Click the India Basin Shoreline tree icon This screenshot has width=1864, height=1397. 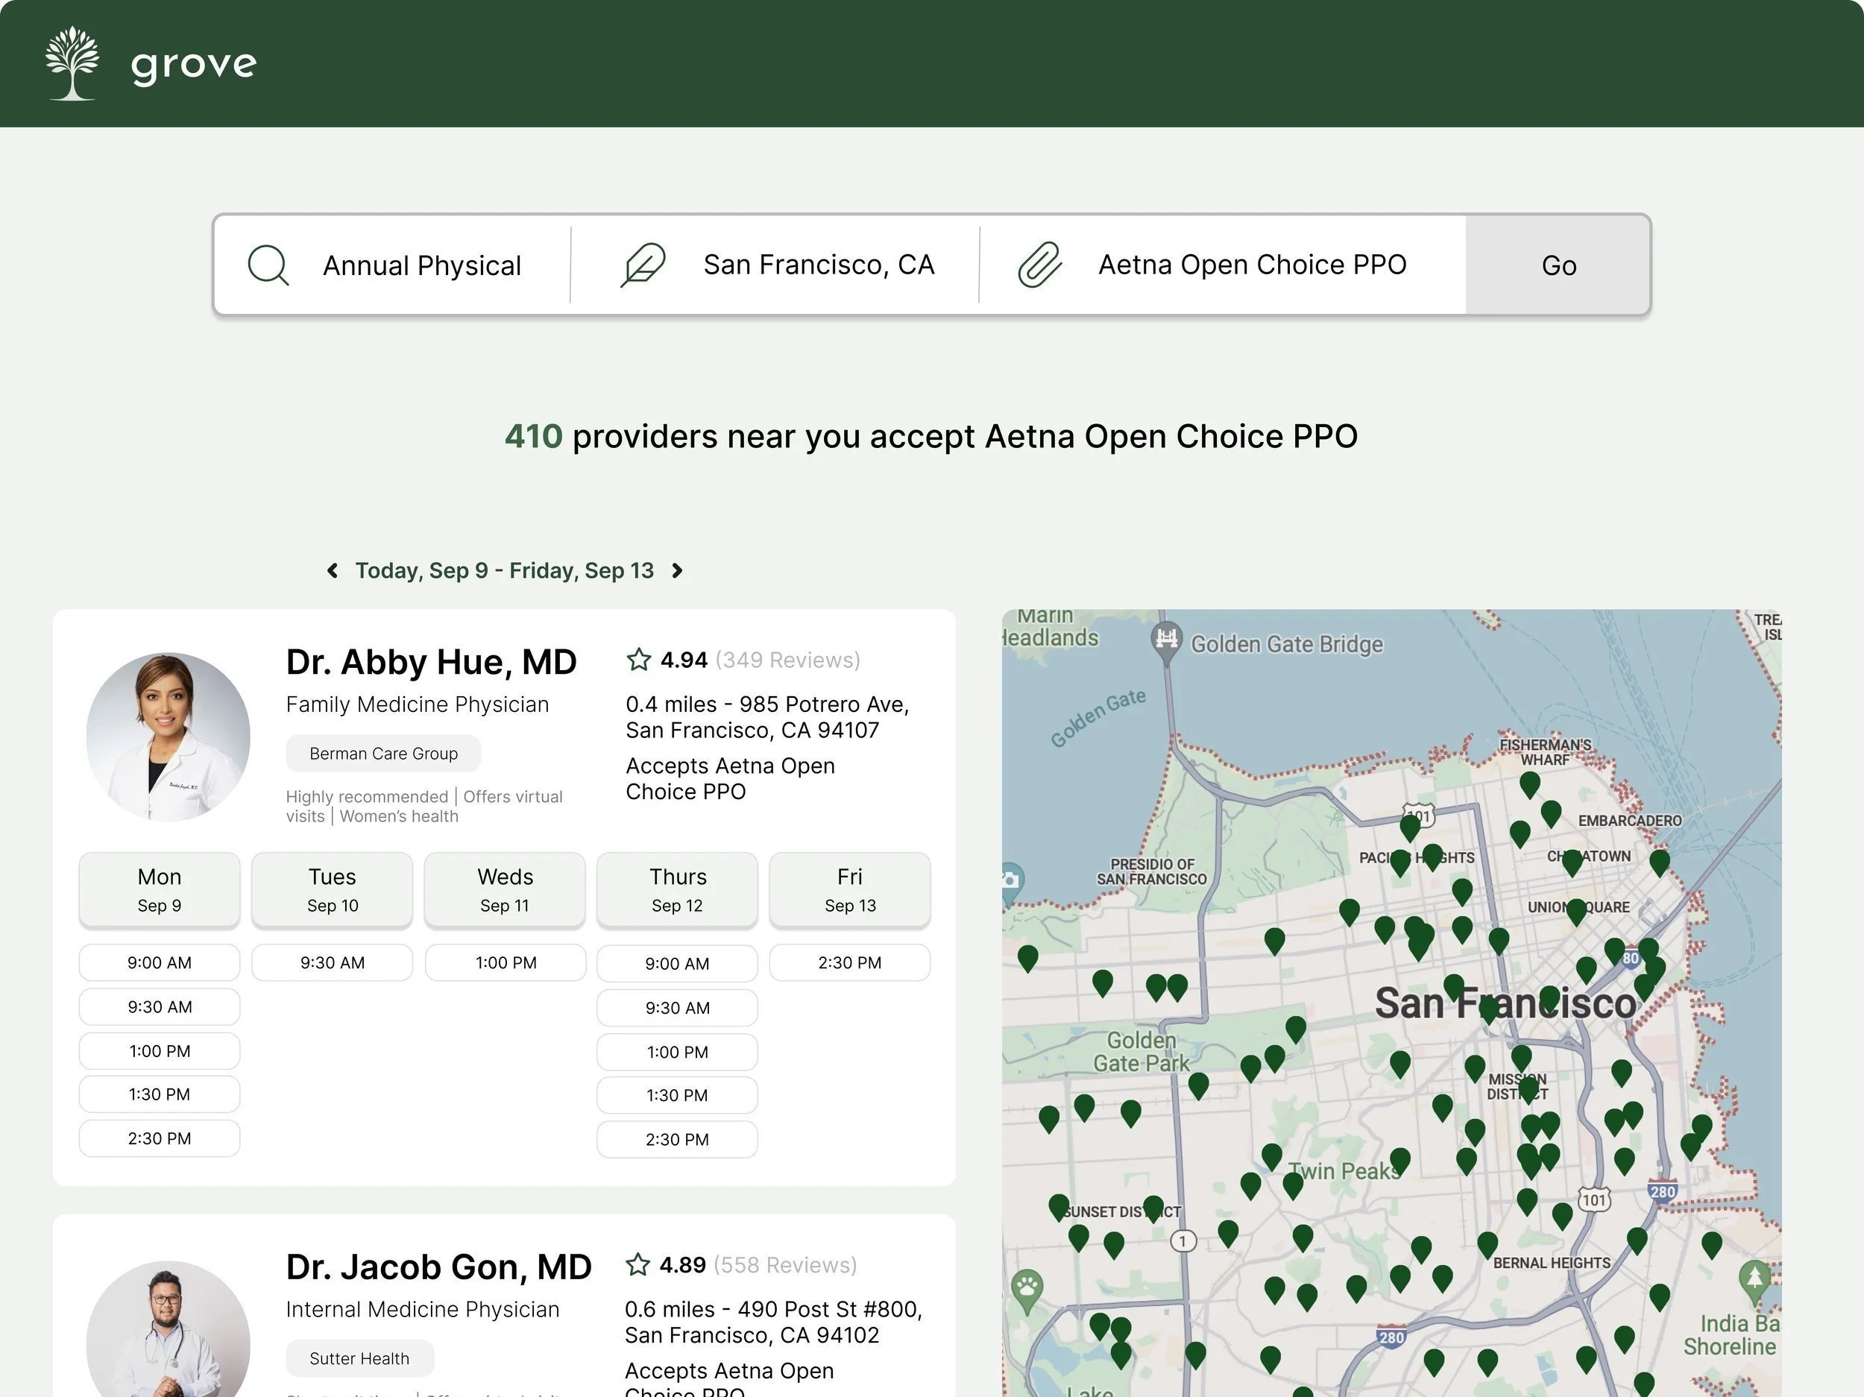pos(1754,1281)
